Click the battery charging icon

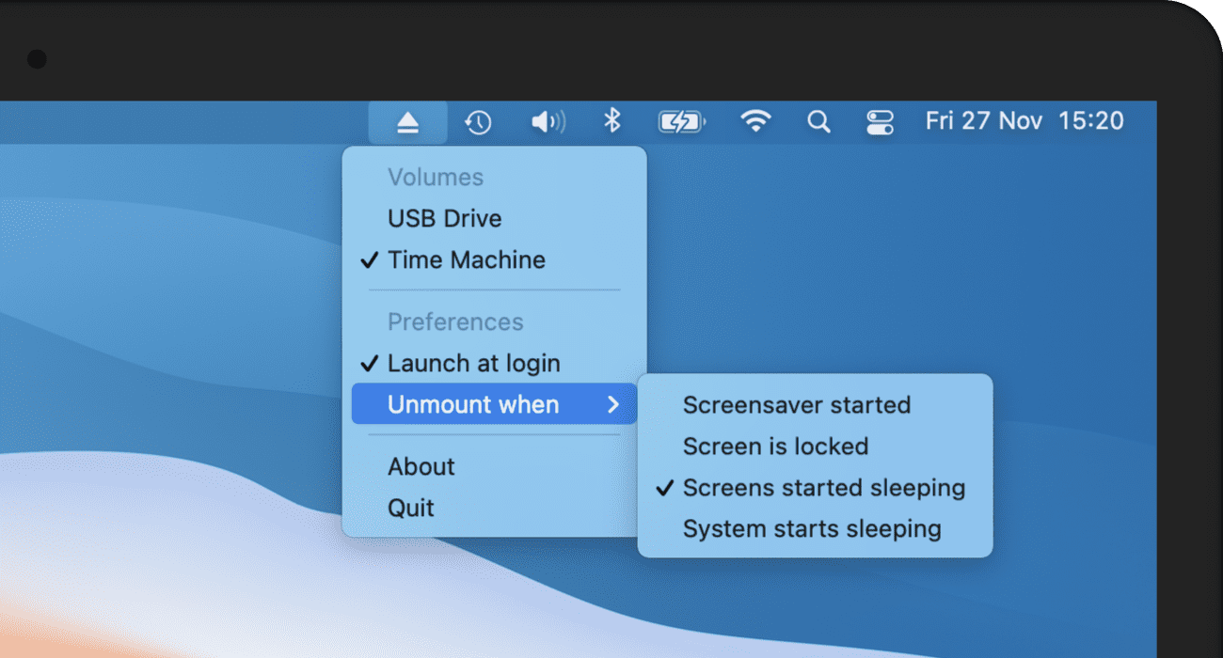(x=680, y=121)
